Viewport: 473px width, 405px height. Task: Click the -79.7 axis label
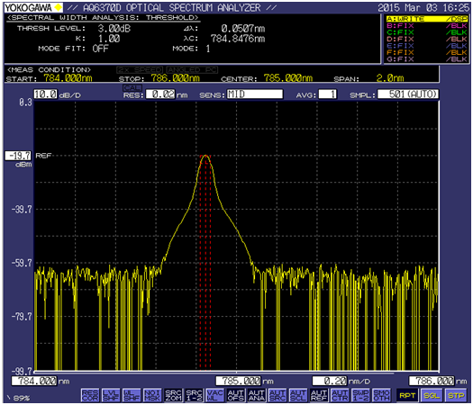click(22, 317)
